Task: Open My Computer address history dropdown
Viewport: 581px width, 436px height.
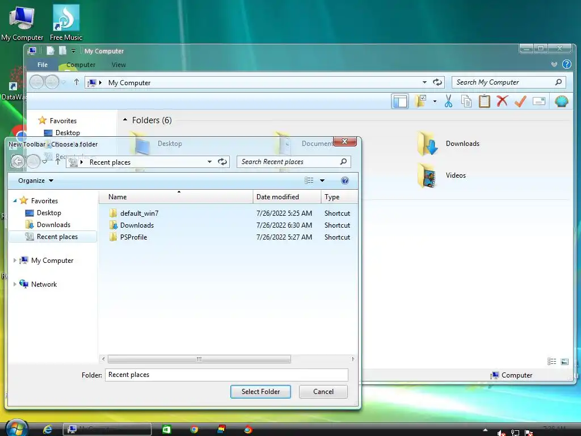Action: 424,82
